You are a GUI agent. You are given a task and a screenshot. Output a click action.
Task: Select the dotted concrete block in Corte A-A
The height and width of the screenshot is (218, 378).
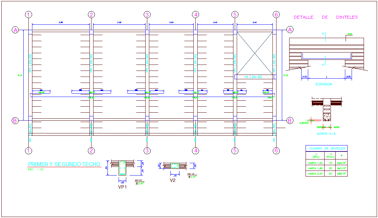pyautogui.click(x=326, y=117)
